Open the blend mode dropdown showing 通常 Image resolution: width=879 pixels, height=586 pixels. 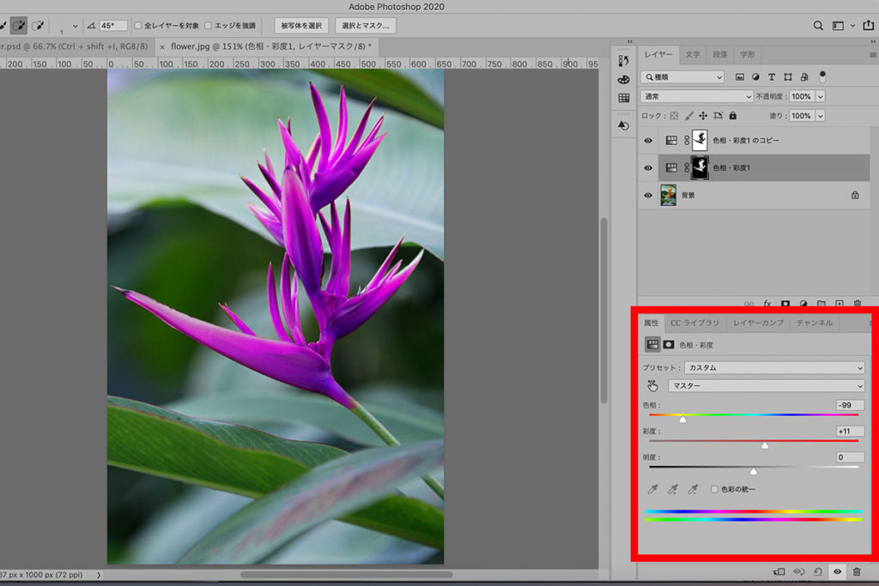pyautogui.click(x=697, y=97)
